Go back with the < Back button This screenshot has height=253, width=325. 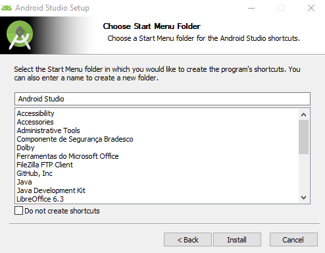187,240
